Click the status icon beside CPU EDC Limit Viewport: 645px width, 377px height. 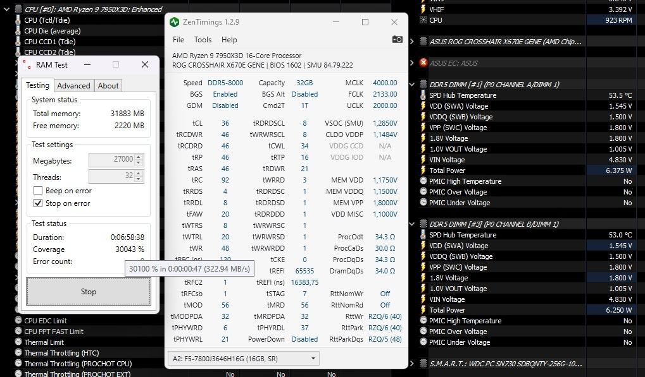(x=18, y=320)
